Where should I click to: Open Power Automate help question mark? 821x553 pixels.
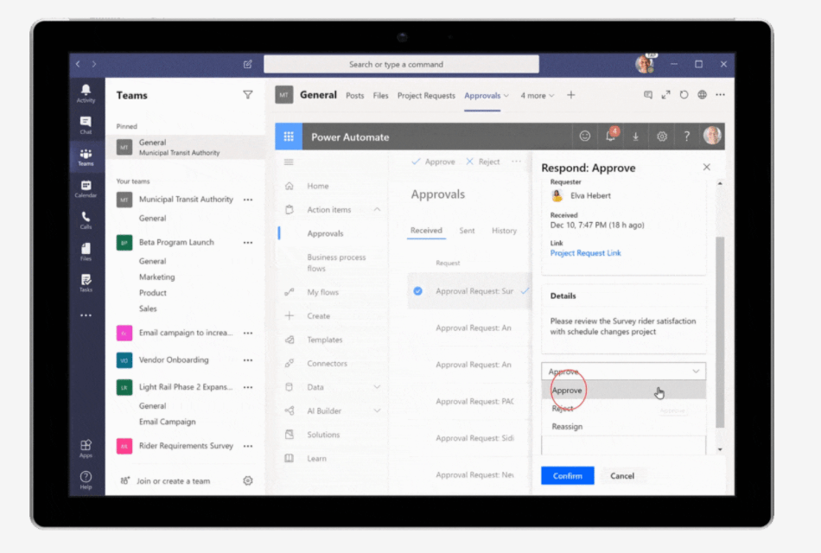687,137
